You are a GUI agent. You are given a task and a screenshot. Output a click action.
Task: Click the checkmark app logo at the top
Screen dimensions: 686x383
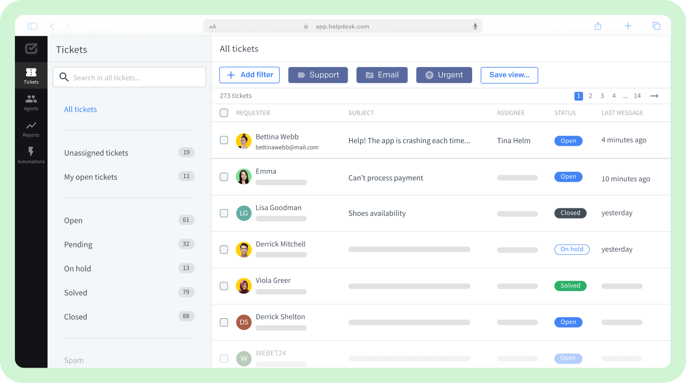click(x=31, y=48)
